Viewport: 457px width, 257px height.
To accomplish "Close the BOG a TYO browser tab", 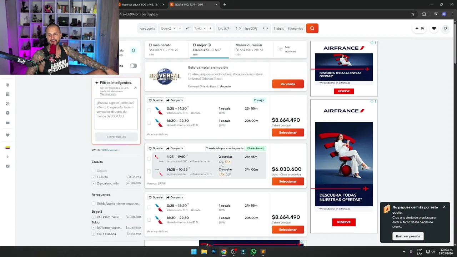I will (x=216, y=5).
